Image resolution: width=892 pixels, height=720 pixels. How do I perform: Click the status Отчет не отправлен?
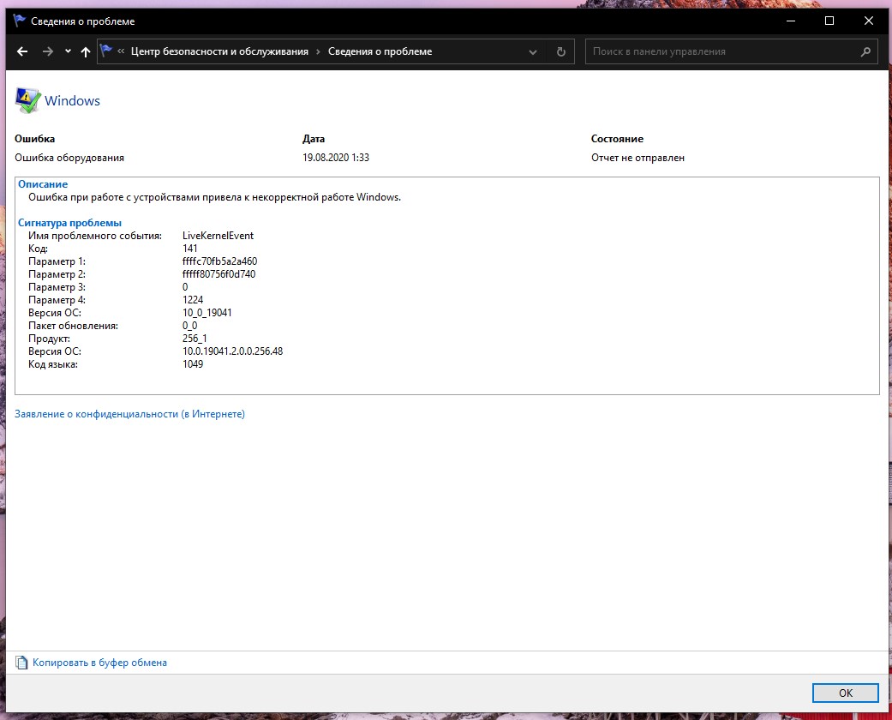[638, 158]
